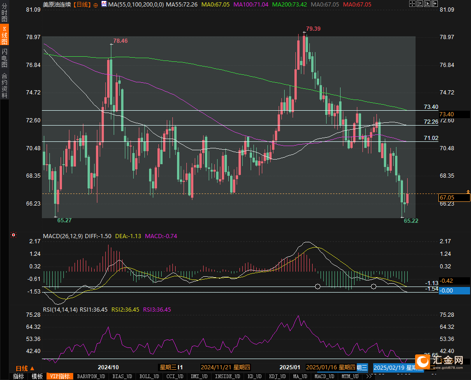The width and height of the screenshot is (471, 380).
Task: Click the orange target icon beside 日线
Action: (96, 5)
